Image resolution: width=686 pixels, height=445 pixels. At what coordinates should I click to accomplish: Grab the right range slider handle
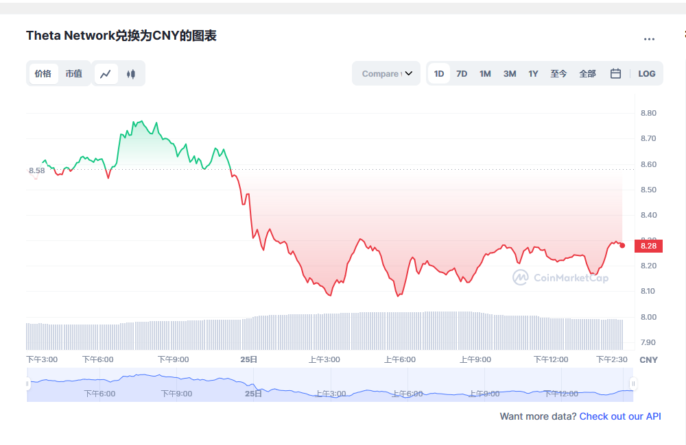(632, 384)
